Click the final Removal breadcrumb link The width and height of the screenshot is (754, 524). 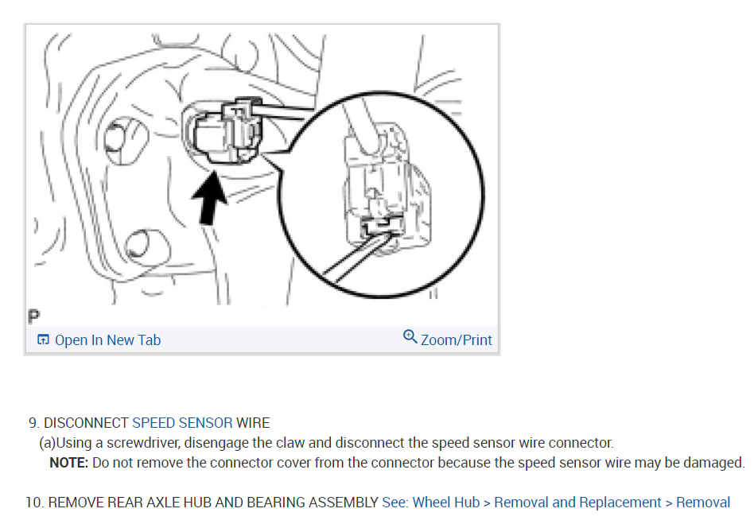(703, 503)
